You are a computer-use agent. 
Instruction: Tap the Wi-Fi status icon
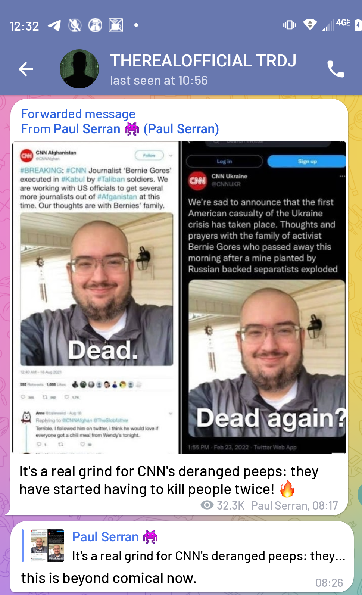310,25
